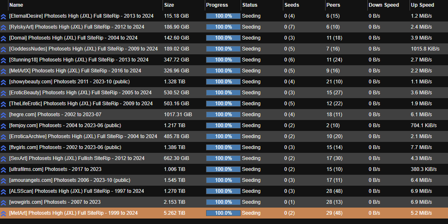Sort by the Status column header
Viewport: 448px width, 224px height.
(250, 5)
